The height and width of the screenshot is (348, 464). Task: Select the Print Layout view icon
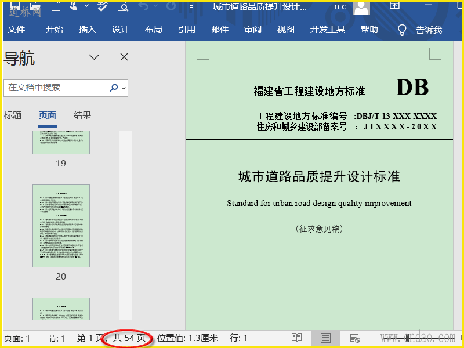325,338
